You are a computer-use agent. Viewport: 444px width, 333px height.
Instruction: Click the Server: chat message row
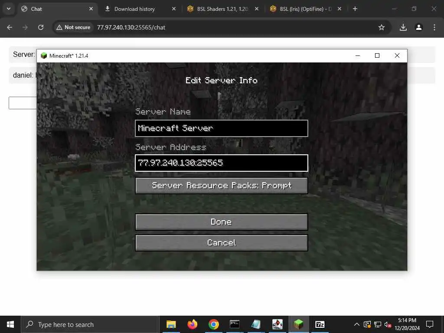(222, 54)
